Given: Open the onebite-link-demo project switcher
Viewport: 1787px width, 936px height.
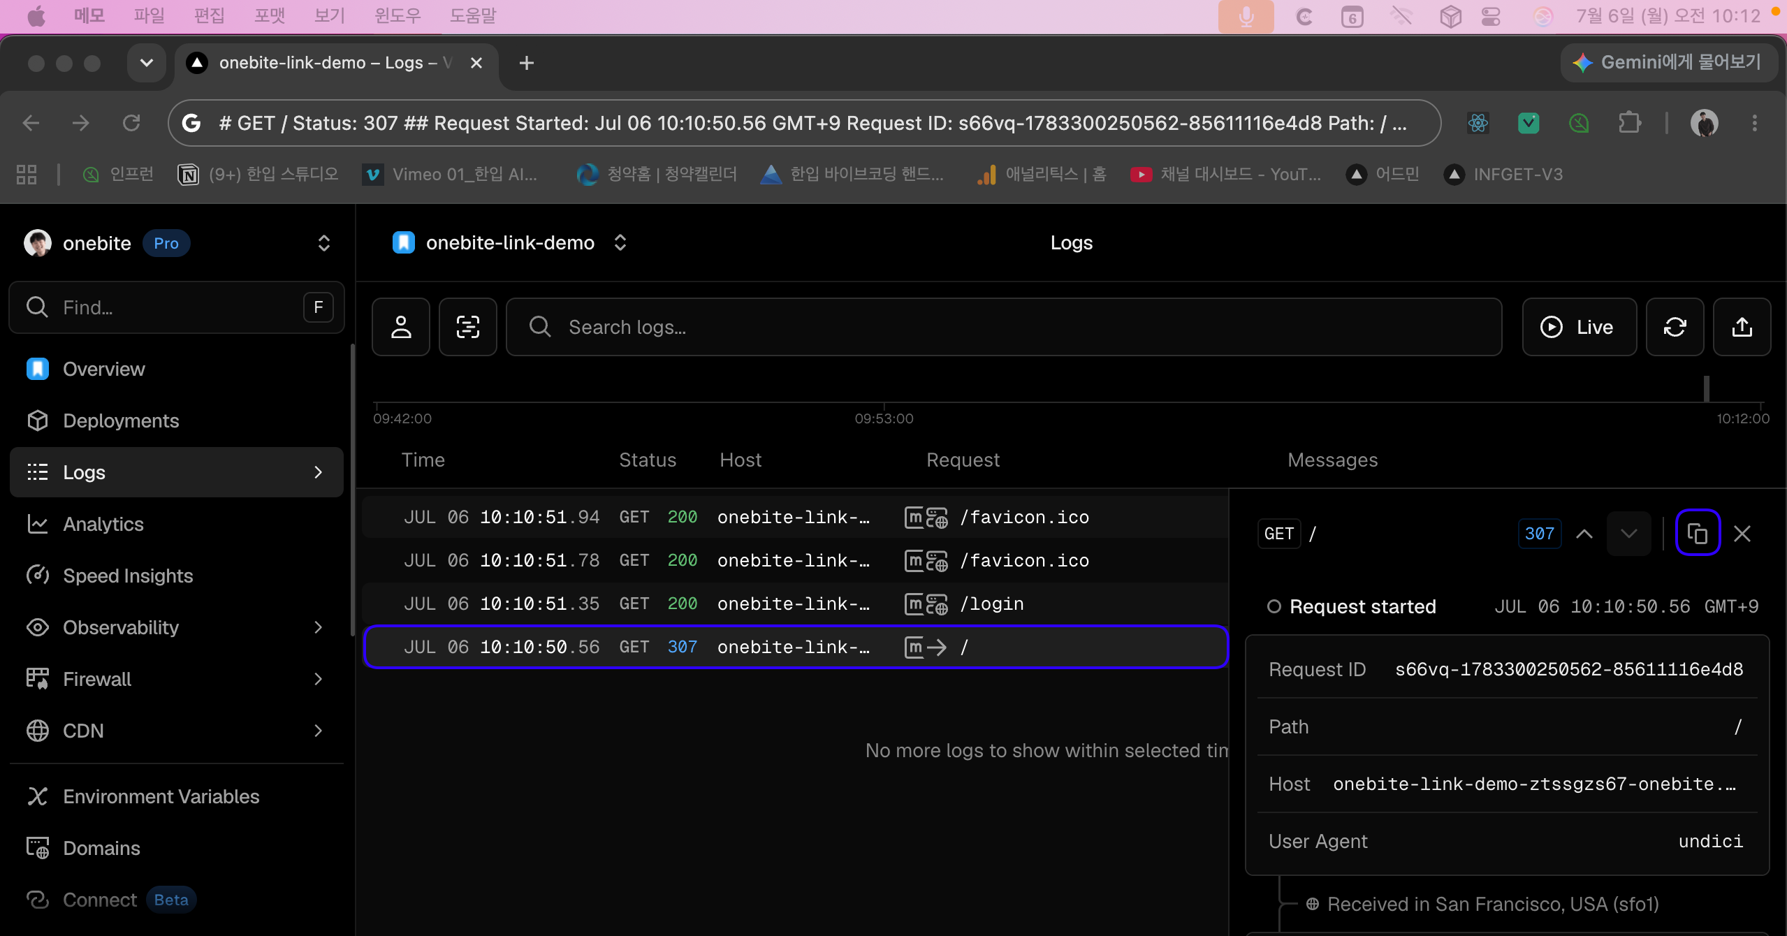Looking at the screenshot, I should click(x=620, y=242).
